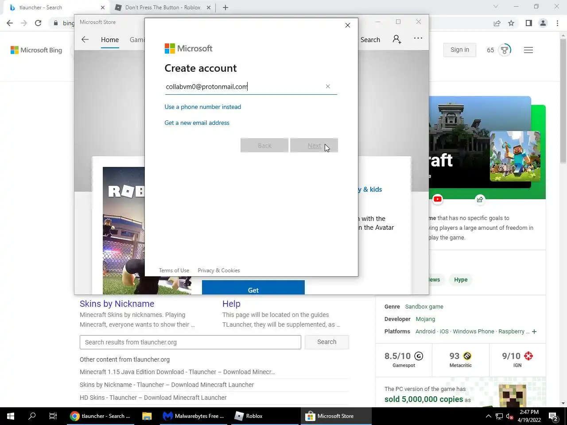This screenshot has width=567, height=425.
Task: Click the blue Get button in the Store
Action: click(253, 288)
